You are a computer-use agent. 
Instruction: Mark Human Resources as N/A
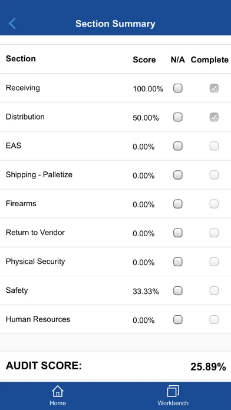point(178,319)
